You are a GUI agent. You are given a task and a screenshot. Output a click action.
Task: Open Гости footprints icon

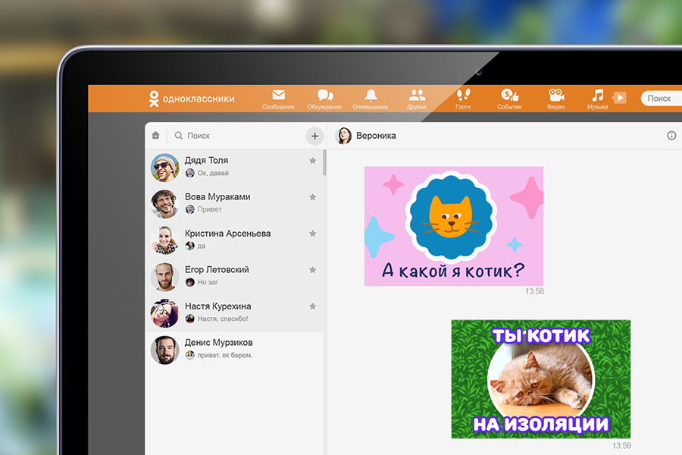click(x=463, y=95)
